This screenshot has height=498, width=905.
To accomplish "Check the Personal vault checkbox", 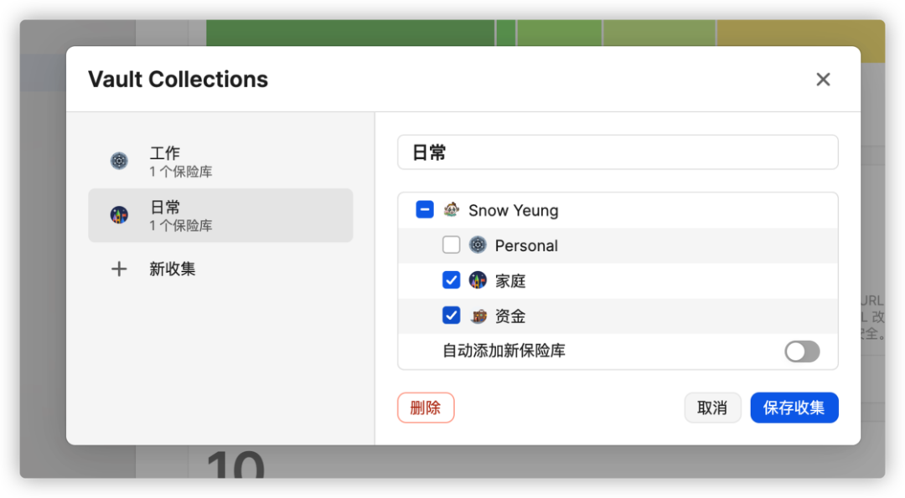I will click(452, 245).
